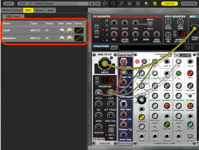The image size is (199, 150).
Task: Click the Resonance Max knob
Action: (x=70, y=38)
